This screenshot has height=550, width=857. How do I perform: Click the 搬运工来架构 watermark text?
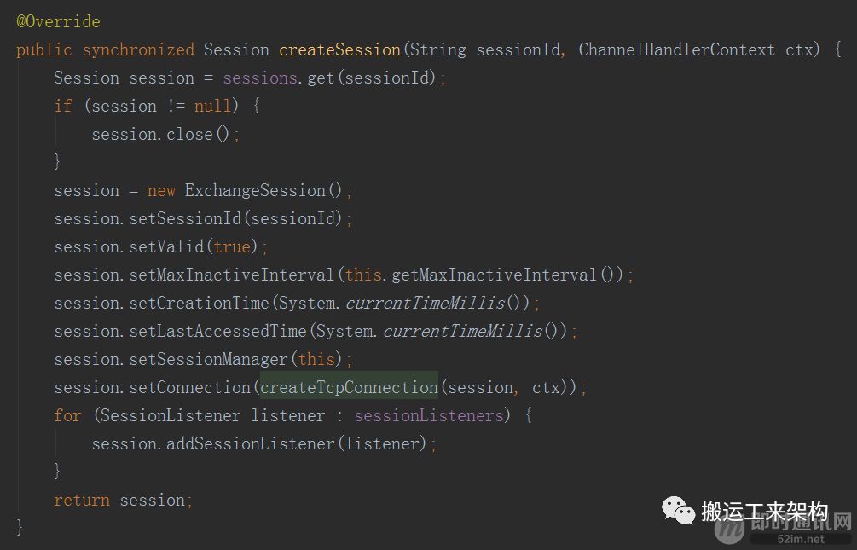(764, 511)
